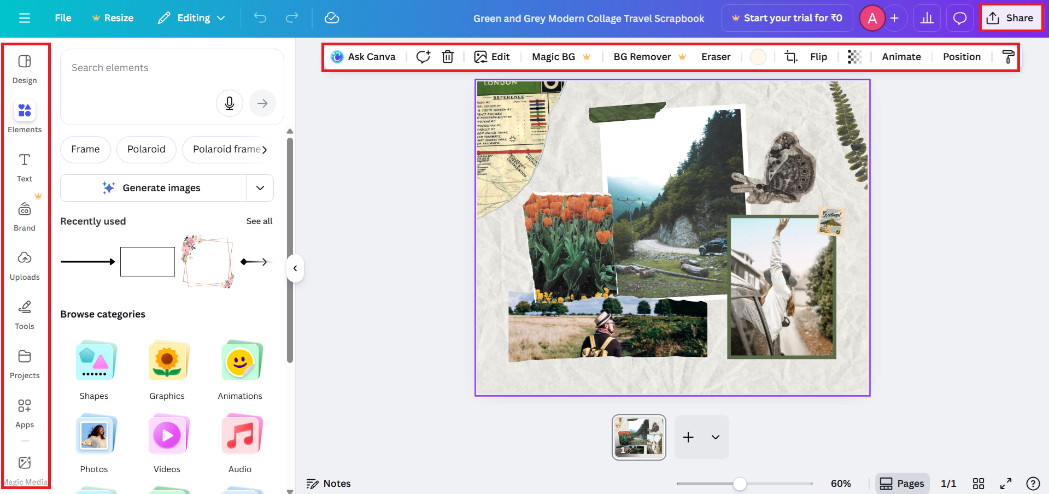Duplicate the selection with the duplicate icon
The height and width of the screenshot is (494, 1049).
pyautogui.click(x=423, y=56)
